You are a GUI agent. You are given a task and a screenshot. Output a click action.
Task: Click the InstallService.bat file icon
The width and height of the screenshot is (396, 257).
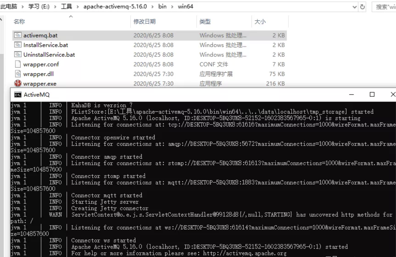[x=18, y=45]
